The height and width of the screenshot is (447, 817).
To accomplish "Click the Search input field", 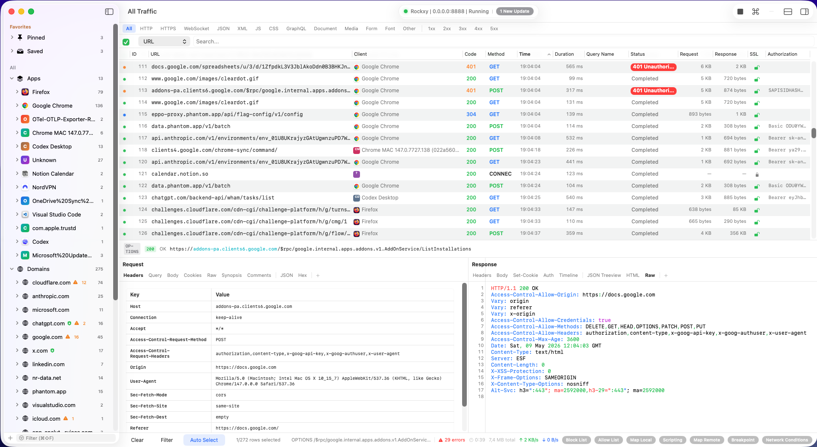I will (503, 41).
